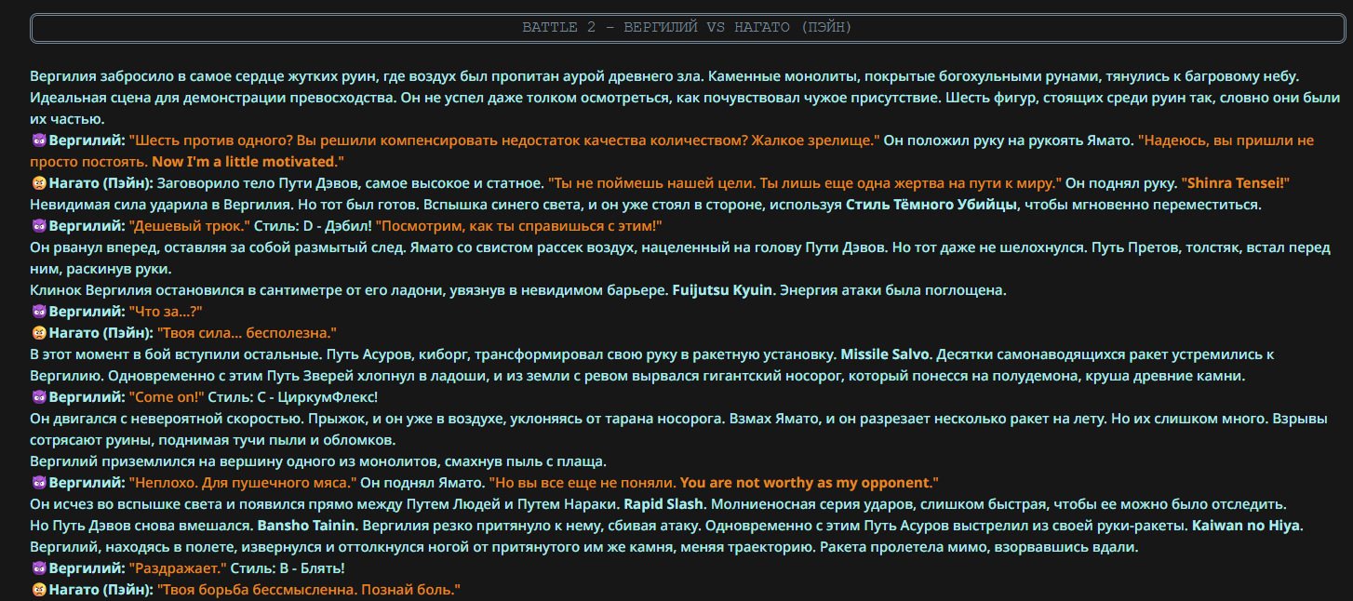Click the quote "Посмотрим, как ты справишься с этим!"

coord(518,226)
